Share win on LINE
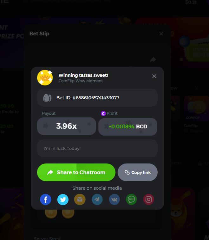Screen dimensions: 209x240 131,200
